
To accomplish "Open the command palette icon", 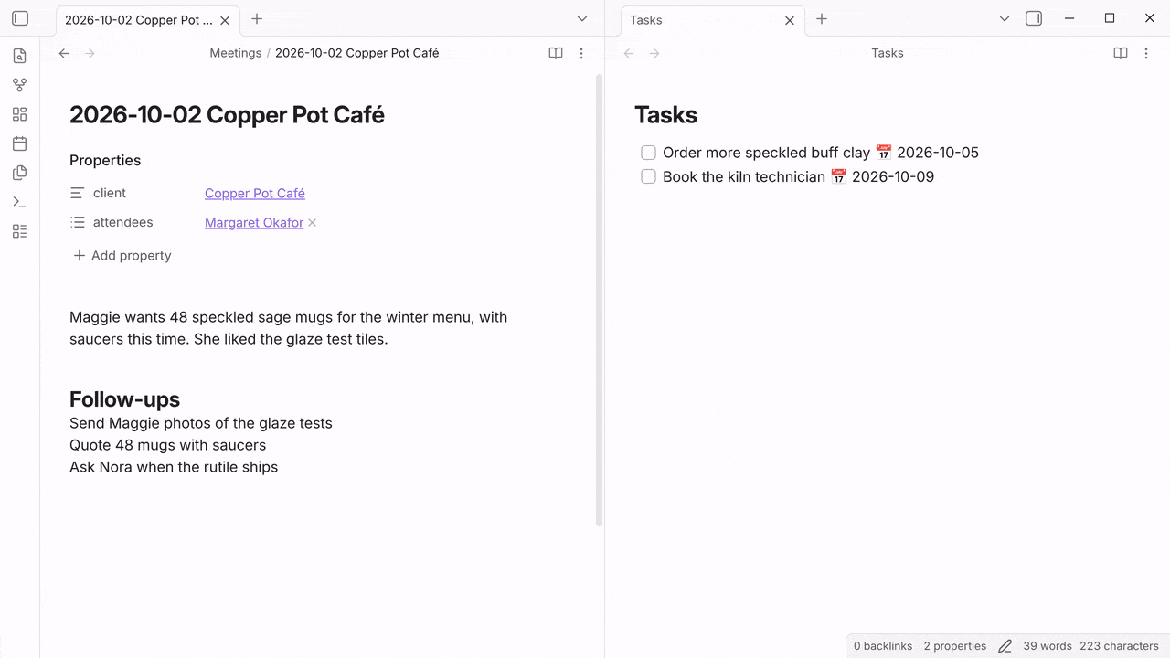I will point(20,202).
